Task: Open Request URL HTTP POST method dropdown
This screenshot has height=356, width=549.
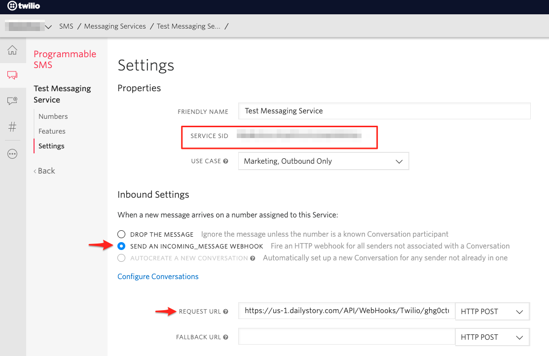Action: point(492,312)
